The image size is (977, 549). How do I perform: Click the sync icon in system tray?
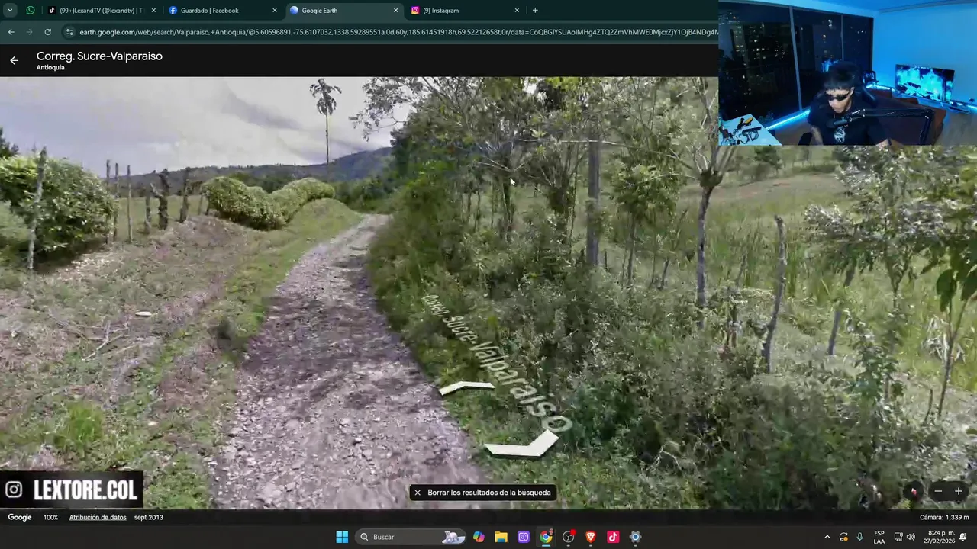(x=843, y=537)
